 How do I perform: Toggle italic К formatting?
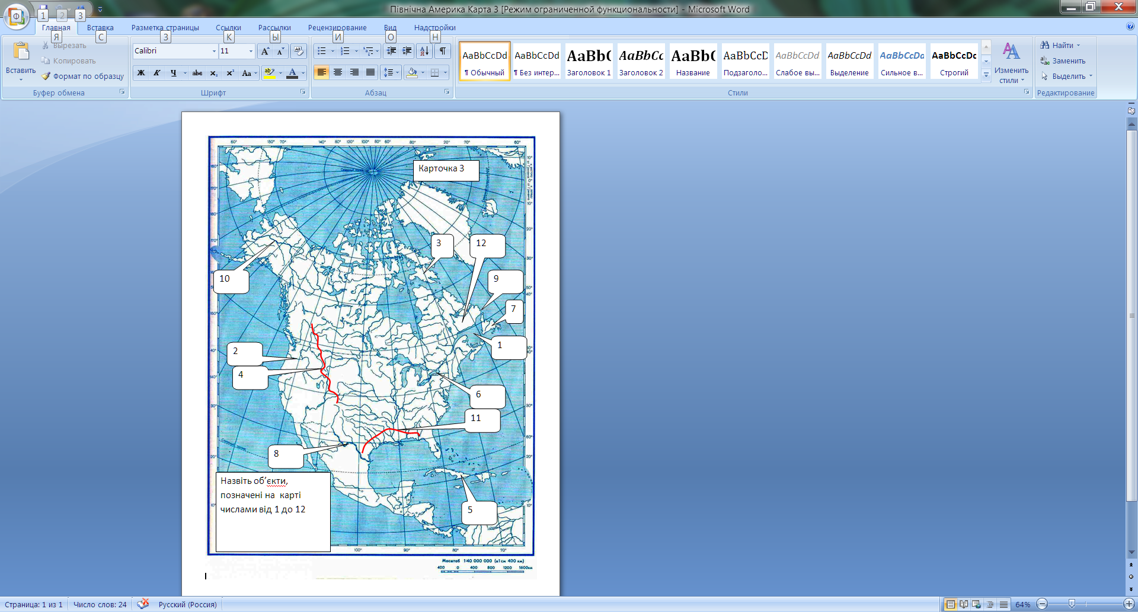(156, 73)
